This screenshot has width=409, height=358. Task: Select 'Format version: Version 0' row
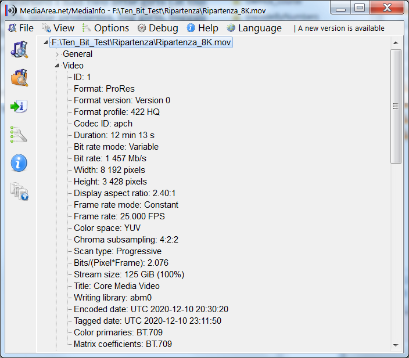pos(122,100)
